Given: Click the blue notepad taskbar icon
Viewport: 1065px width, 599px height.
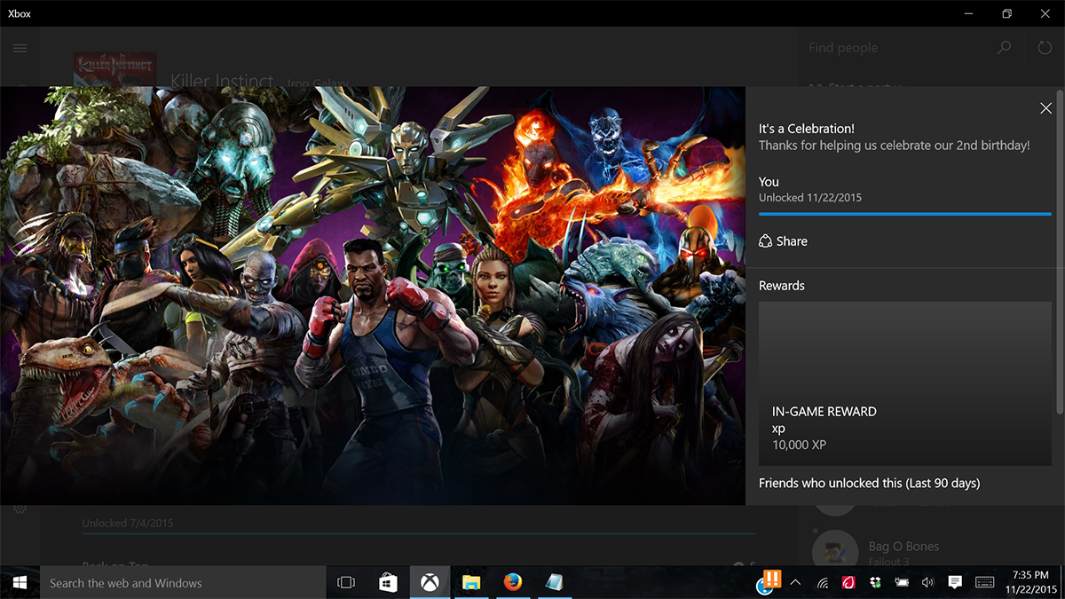Looking at the screenshot, I should click(x=555, y=583).
